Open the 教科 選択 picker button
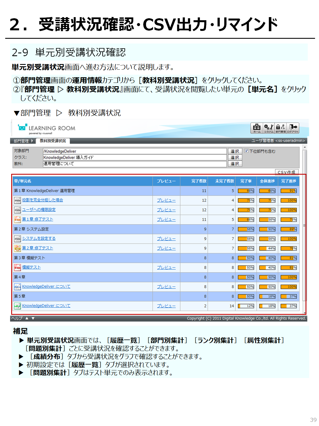The width and height of the screenshot is (319, 426). click(235, 164)
